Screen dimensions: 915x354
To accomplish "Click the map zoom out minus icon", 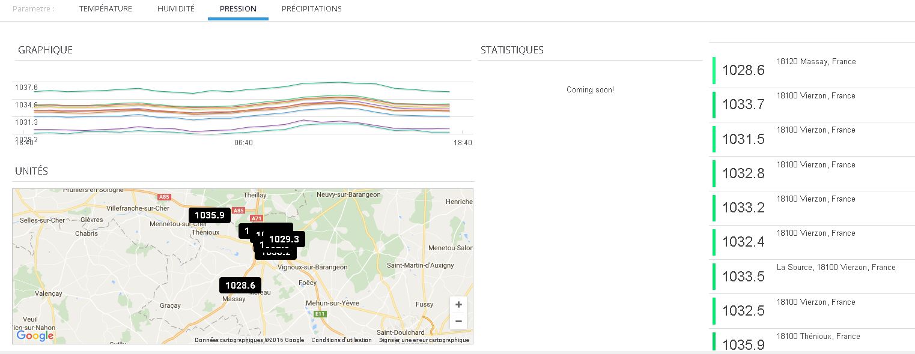I will click(458, 321).
